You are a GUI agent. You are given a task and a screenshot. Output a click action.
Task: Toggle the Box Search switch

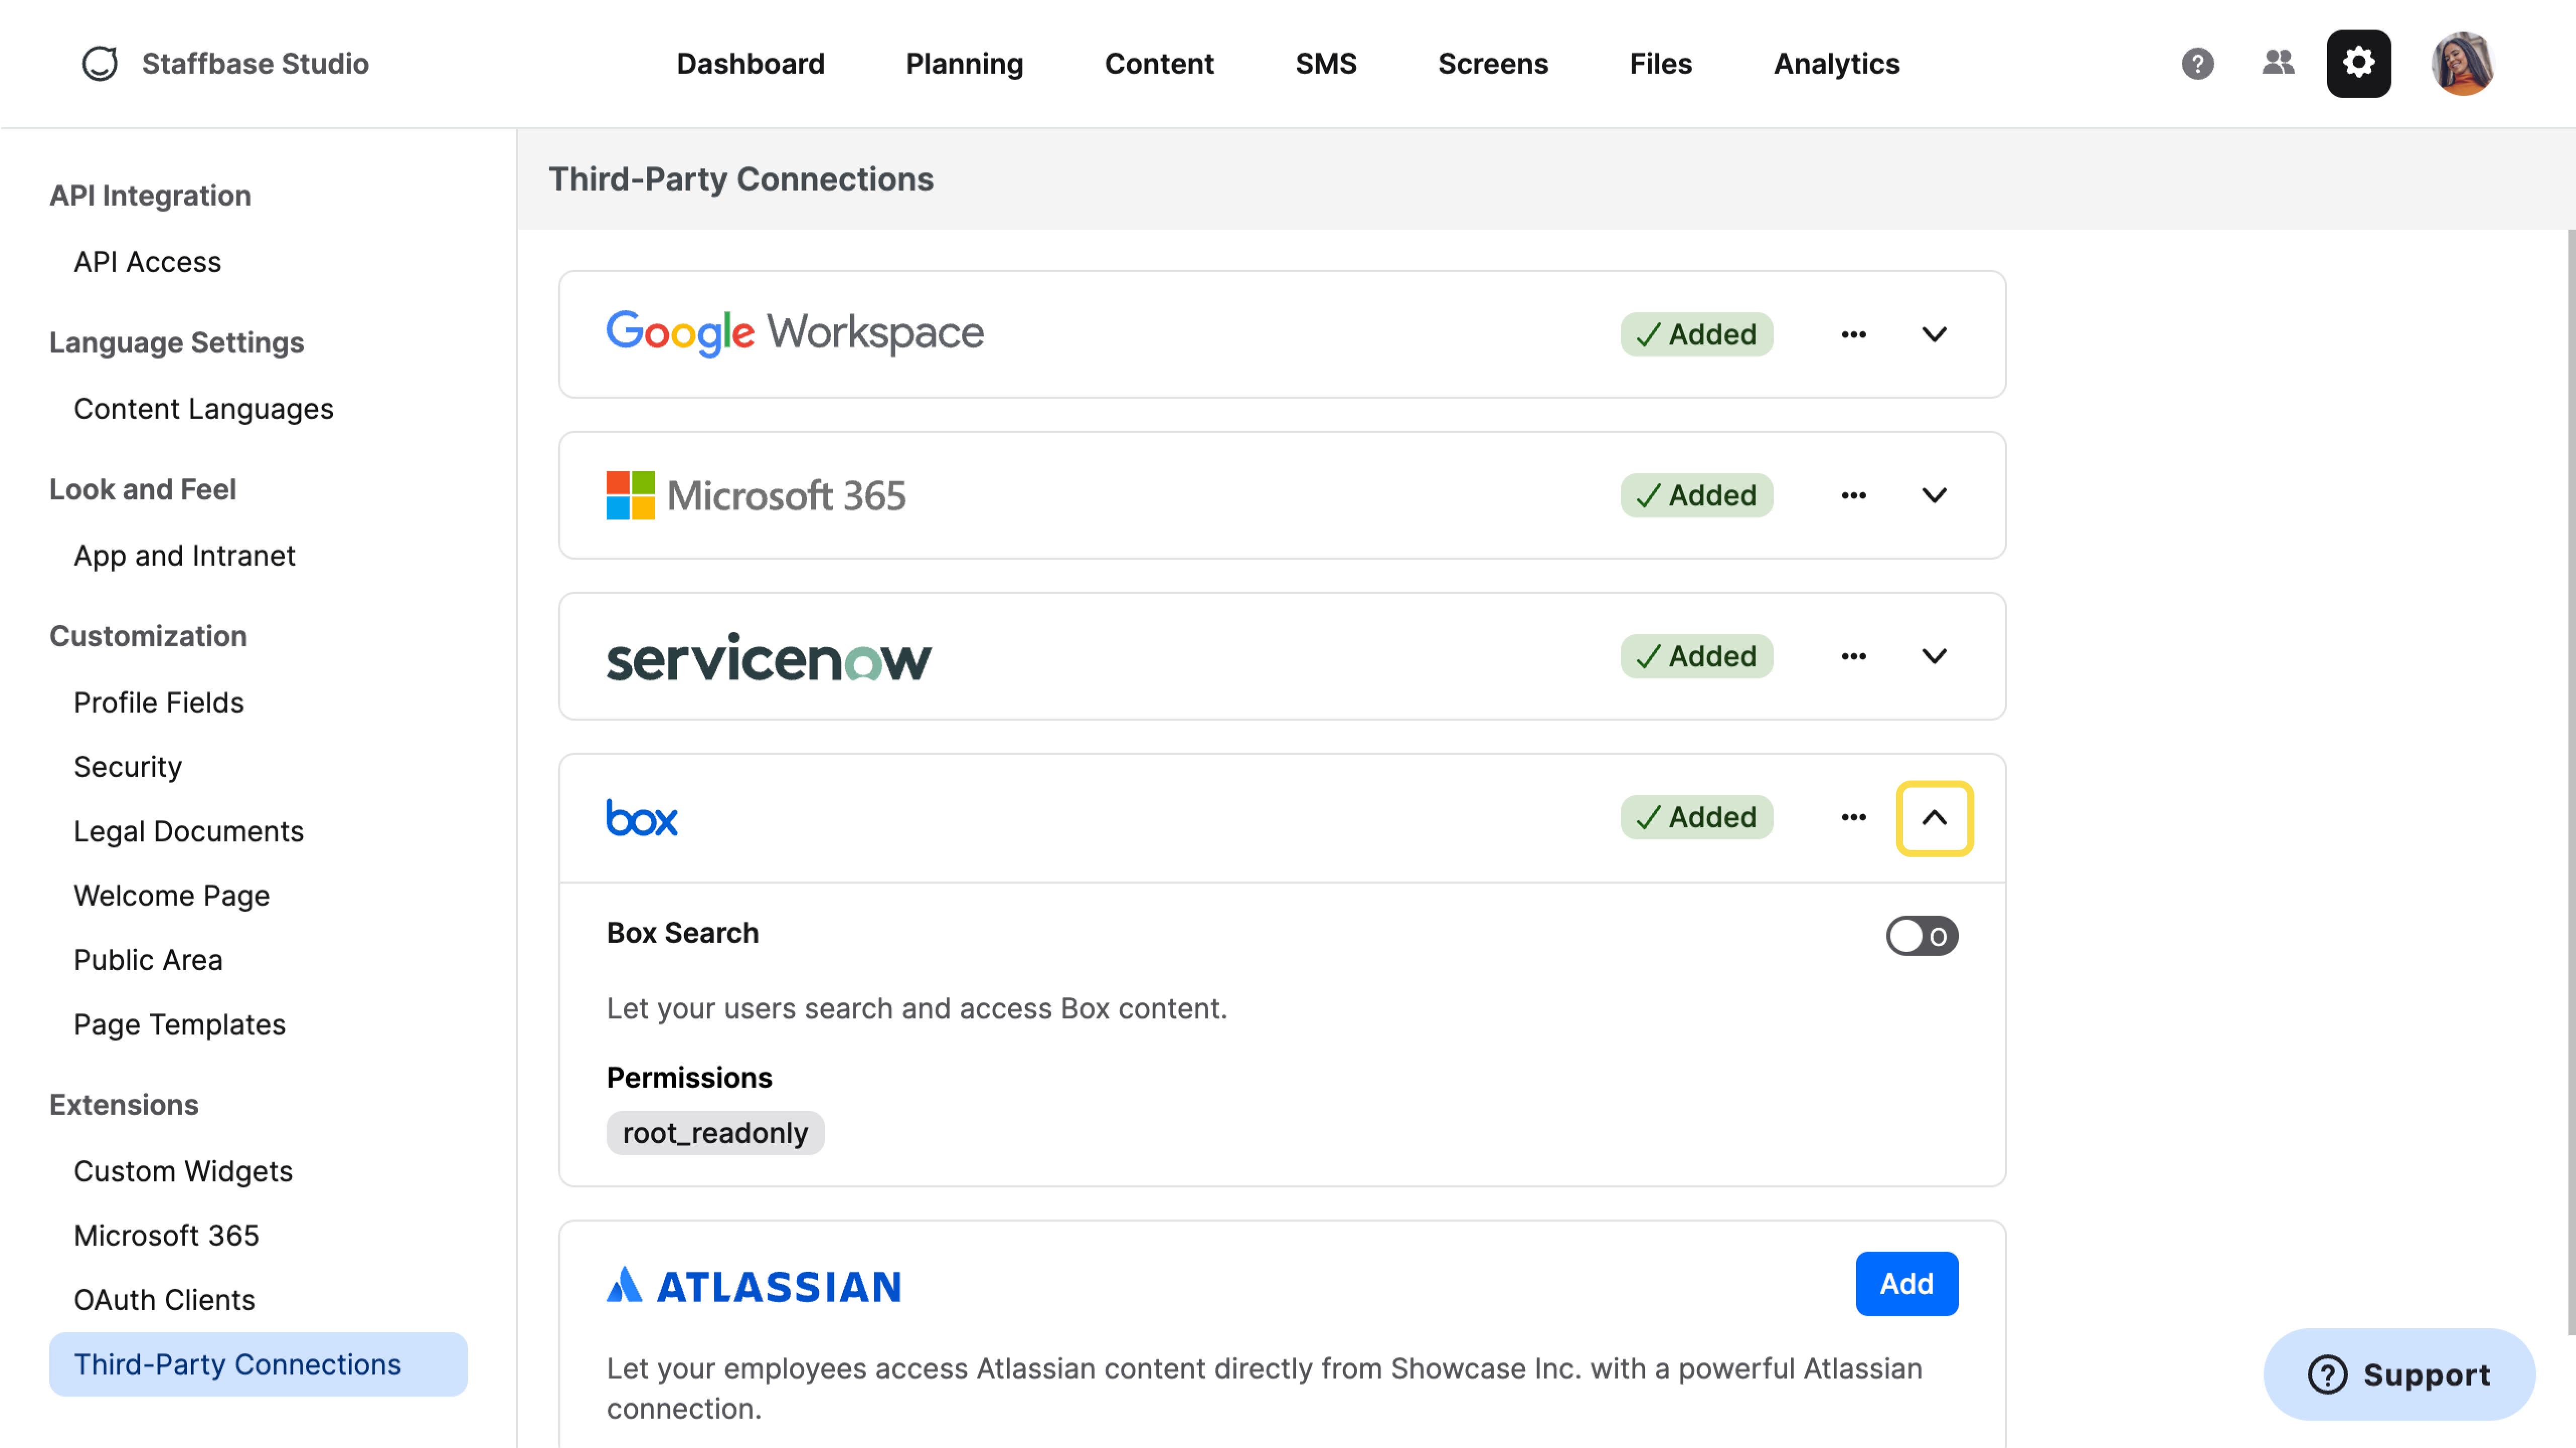click(1921, 936)
